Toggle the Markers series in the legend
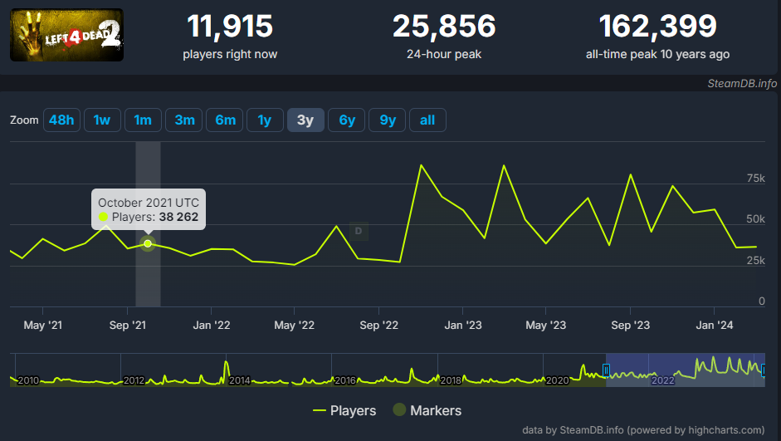 427,410
